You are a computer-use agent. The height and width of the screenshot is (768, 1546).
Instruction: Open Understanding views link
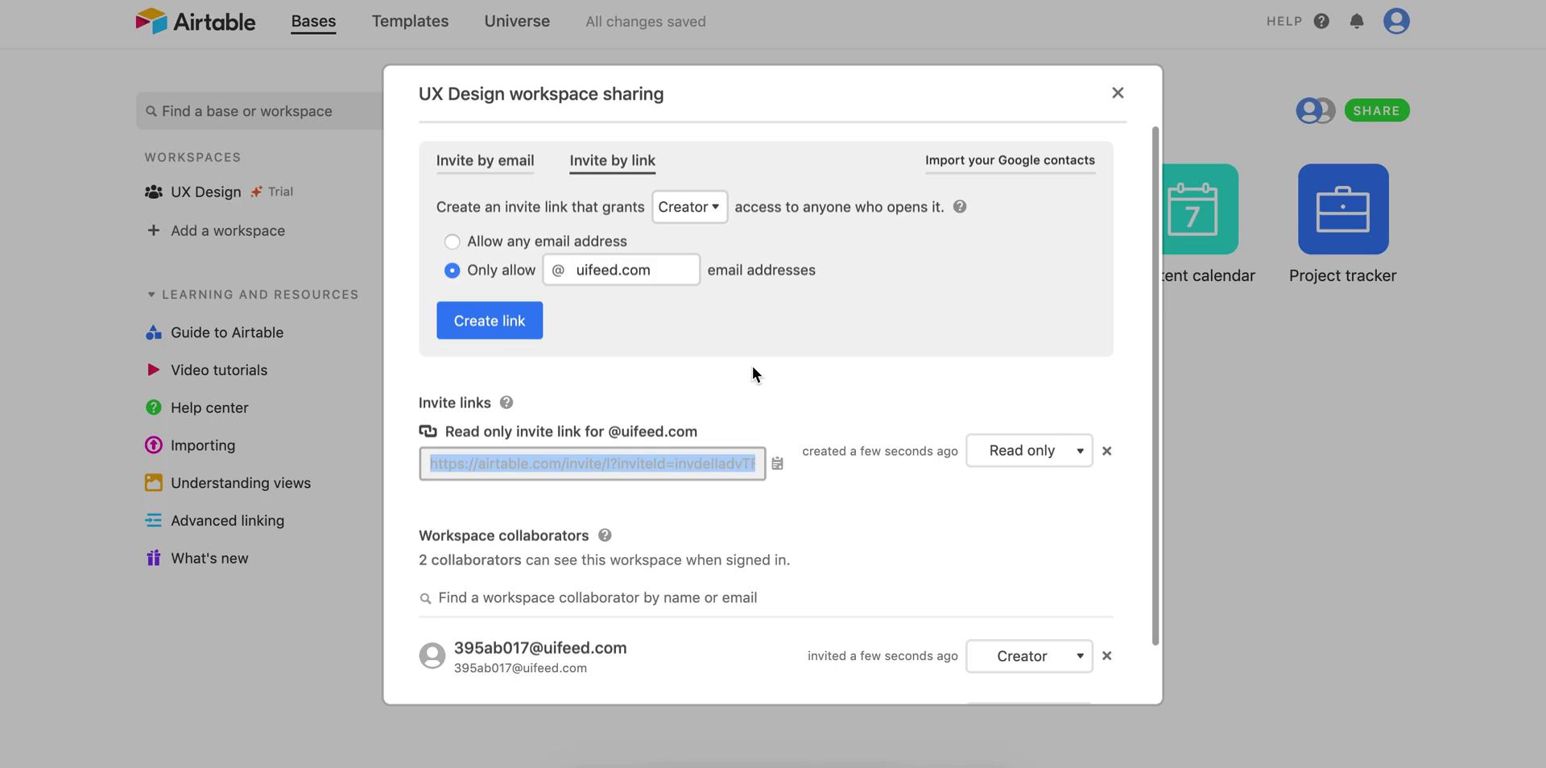[x=241, y=483]
